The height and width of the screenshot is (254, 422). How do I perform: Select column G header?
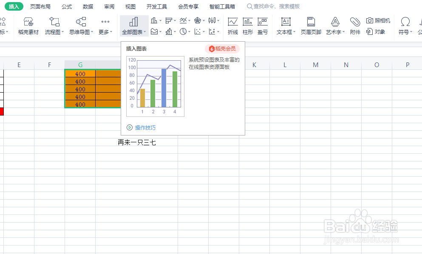(80, 65)
